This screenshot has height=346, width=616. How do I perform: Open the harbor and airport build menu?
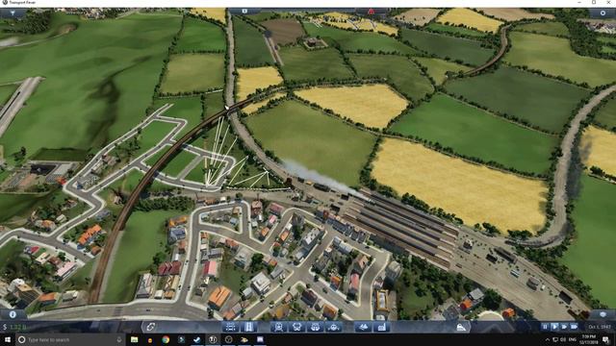[x=334, y=327]
